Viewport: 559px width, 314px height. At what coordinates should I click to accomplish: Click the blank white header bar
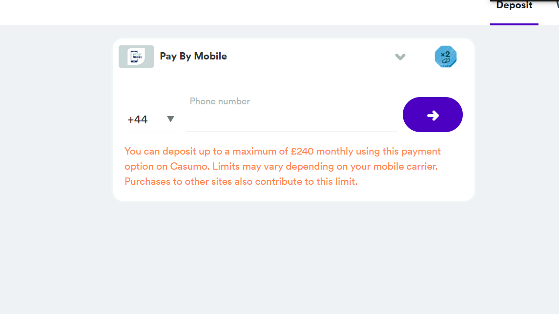pos(244,12)
